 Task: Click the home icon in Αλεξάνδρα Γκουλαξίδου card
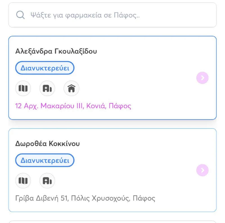coord(71,88)
